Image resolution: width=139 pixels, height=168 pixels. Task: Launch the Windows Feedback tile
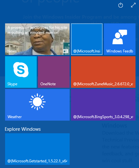pyautogui.click(x=120, y=39)
